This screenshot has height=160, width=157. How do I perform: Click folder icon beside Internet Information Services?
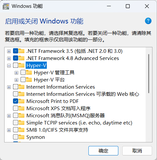coord(21,87)
